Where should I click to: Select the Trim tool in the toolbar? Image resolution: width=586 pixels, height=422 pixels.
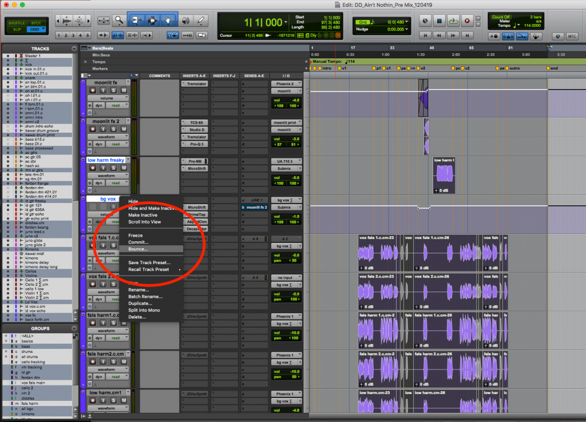pos(137,20)
